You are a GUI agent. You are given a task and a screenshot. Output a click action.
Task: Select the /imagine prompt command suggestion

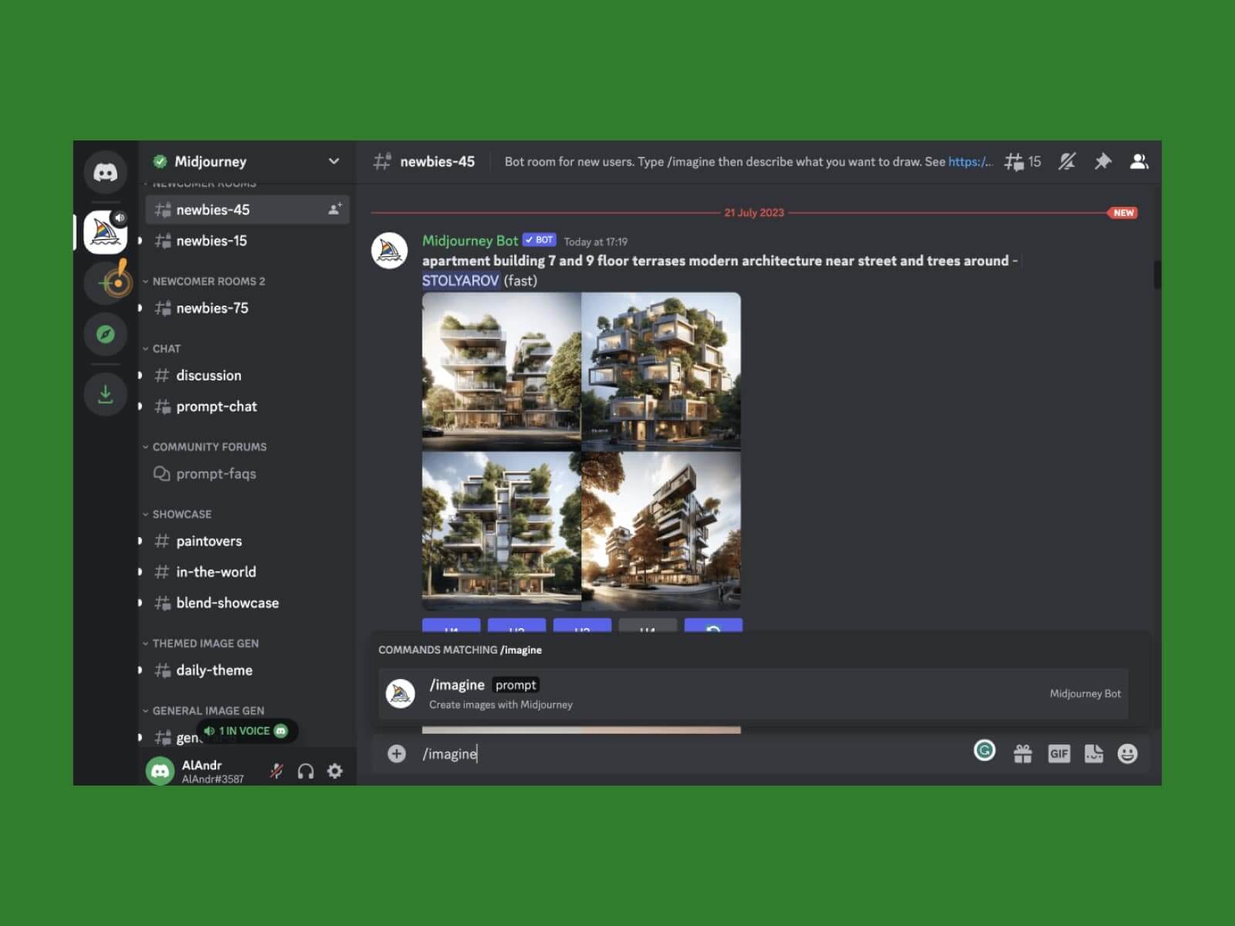click(x=753, y=694)
